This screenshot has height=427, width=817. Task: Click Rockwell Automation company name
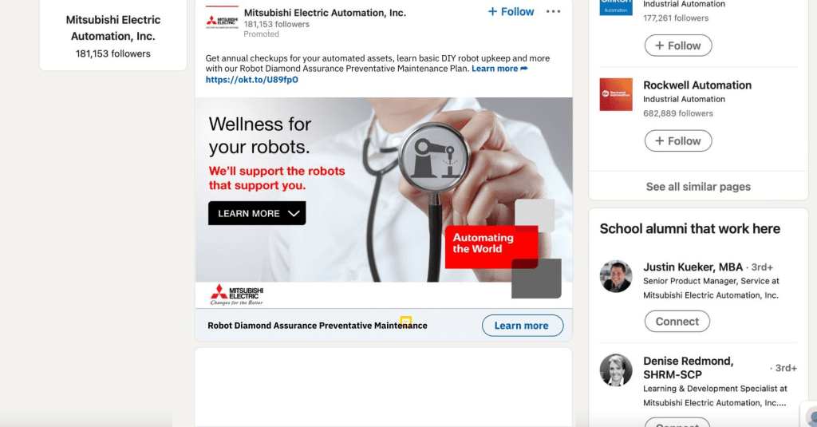click(697, 85)
